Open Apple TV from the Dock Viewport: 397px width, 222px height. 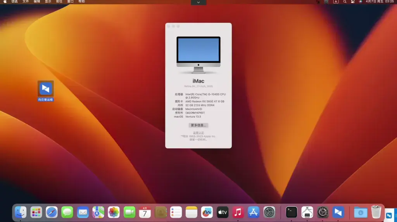pos(223,212)
